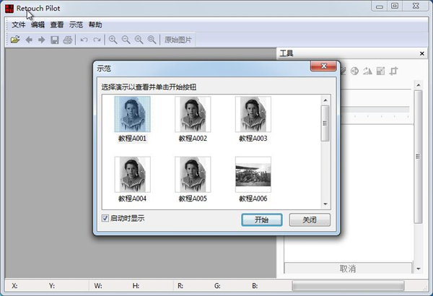
Task: Select the flip tool in 工具 panel
Action: [367, 71]
